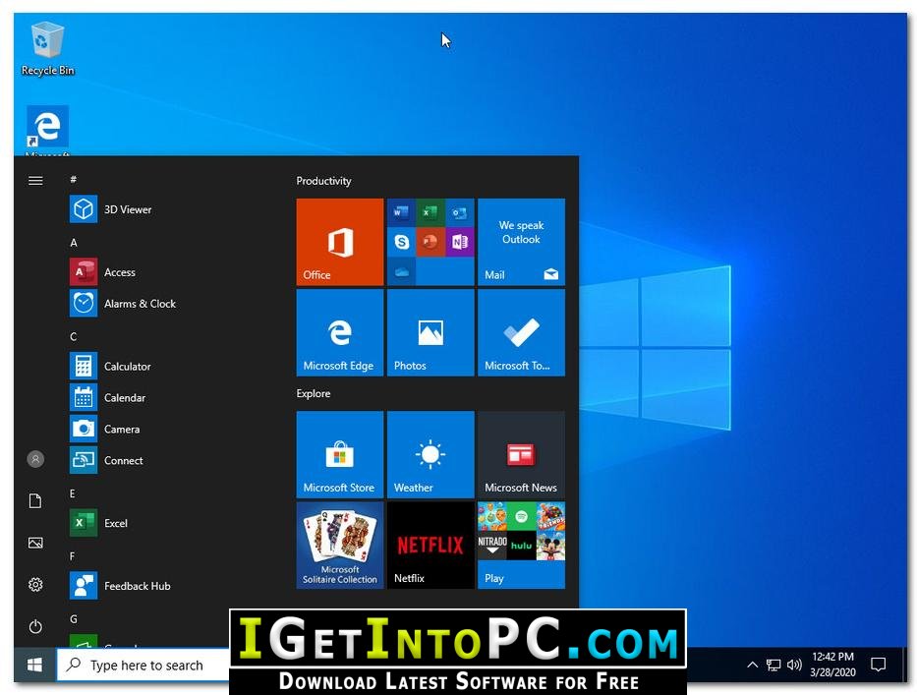Image resolution: width=917 pixels, height=695 pixels.
Task: Click the 'F' letter header
Action: (x=73, y=555)
